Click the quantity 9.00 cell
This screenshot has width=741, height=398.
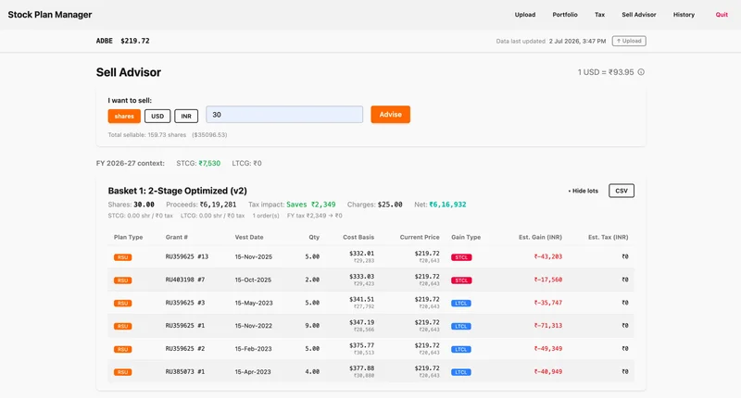312,326
